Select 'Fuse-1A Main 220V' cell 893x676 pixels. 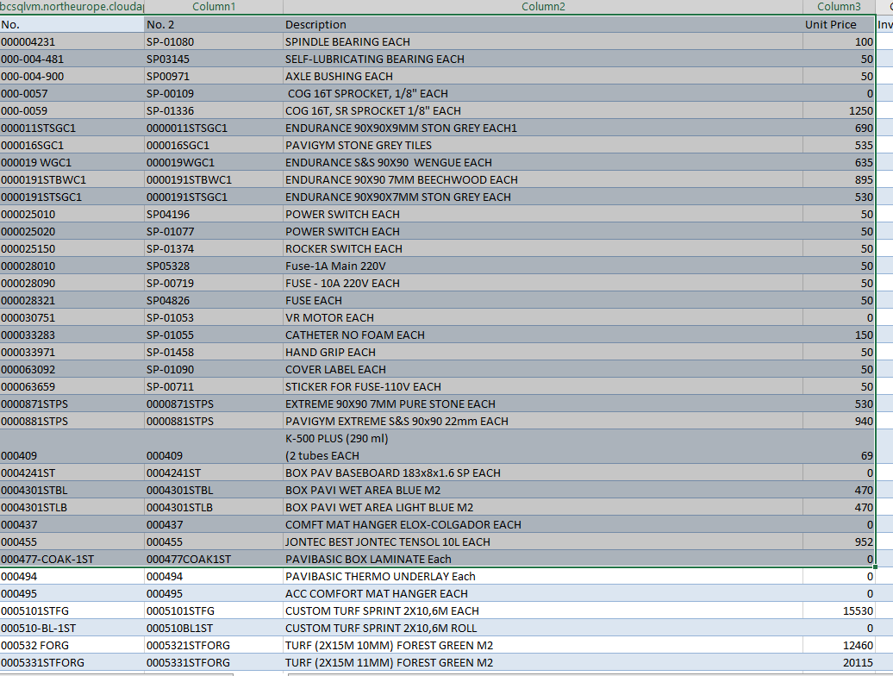pos(543,266)
